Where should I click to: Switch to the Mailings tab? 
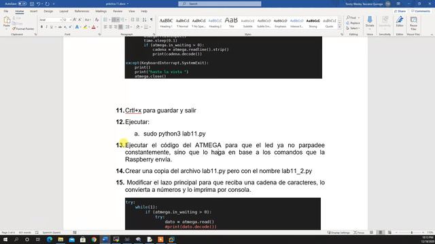point(101,12)
